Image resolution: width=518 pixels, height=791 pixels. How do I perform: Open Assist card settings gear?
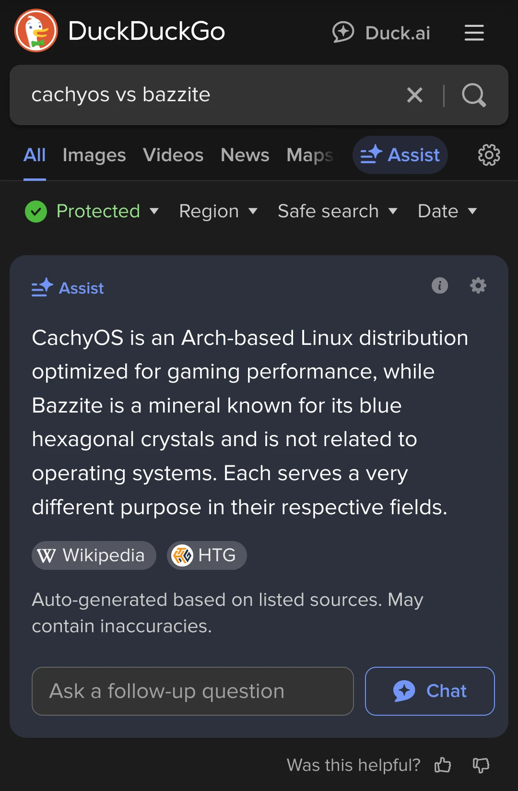coord(478,285)
